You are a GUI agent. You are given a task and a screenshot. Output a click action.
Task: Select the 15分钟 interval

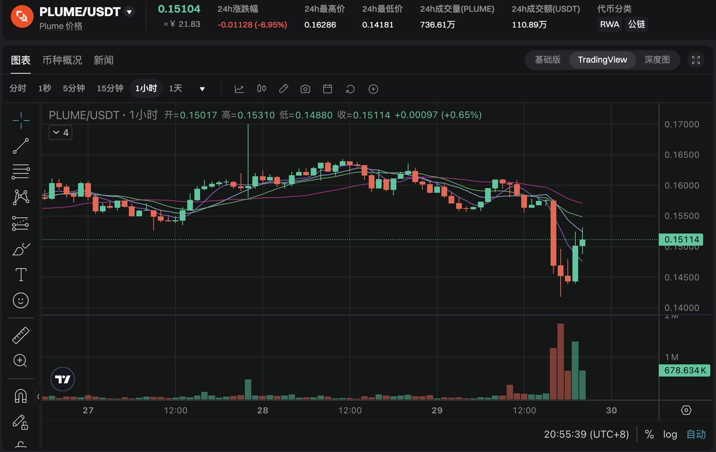tap(110, 88)
